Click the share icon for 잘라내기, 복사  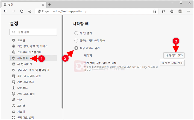(13, 70)
